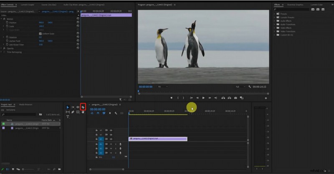The image size is (334, 174).
Task: Select the Ripple Edit tool
Action: tap(78, 107)
